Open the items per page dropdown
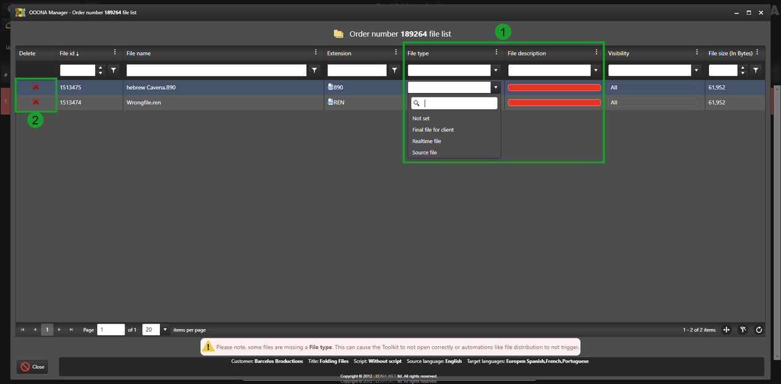This screenshot has height=384, width=781. (165, 330)
